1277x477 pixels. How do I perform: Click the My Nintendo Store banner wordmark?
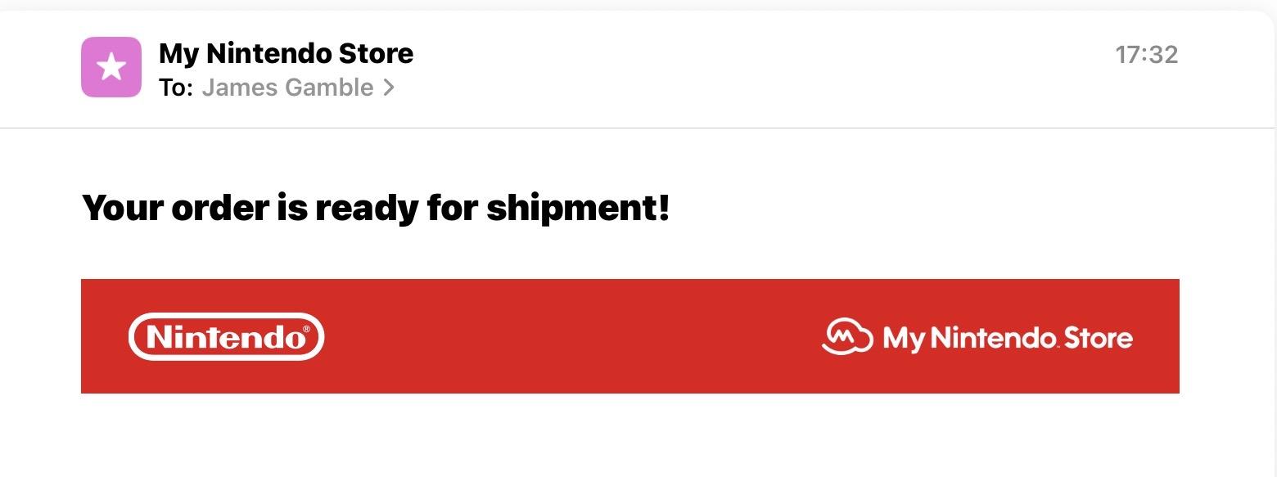(x=1008, y=337)
